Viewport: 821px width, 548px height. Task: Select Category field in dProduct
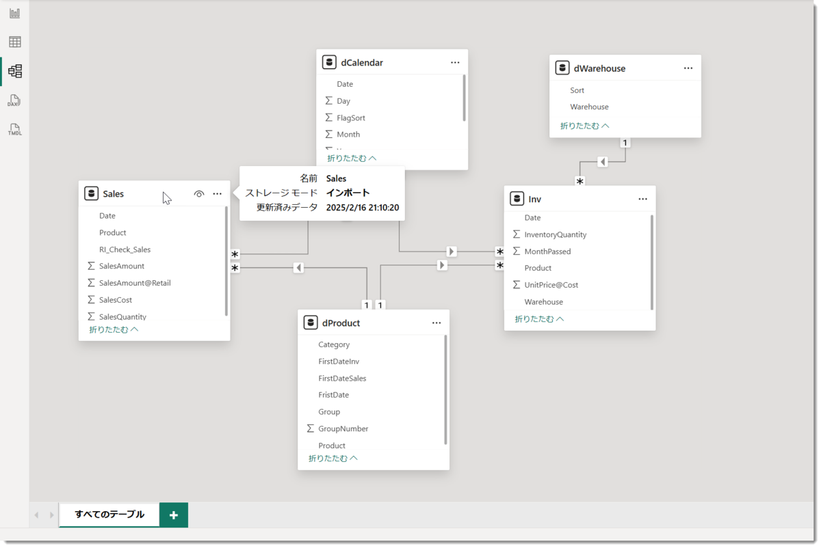click(334, 344)
